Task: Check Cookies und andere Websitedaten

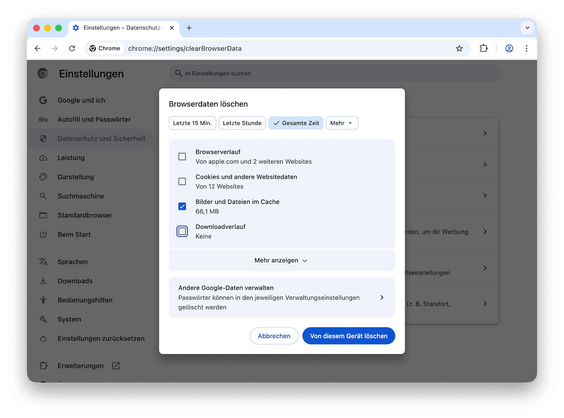Action: [182, 181]
